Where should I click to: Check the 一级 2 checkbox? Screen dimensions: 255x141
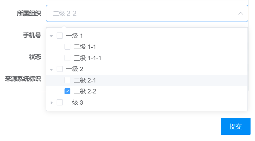[x=60, y=69]
